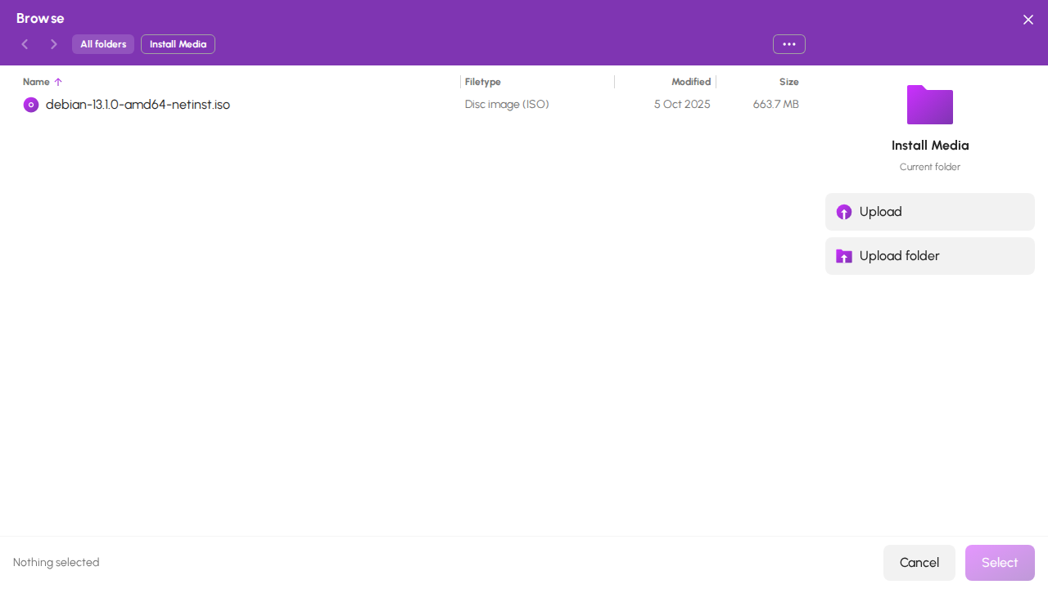The height and width of the screenshot is (589, 1048).
Task: Click the Upload button
Action: pos(930,212)
